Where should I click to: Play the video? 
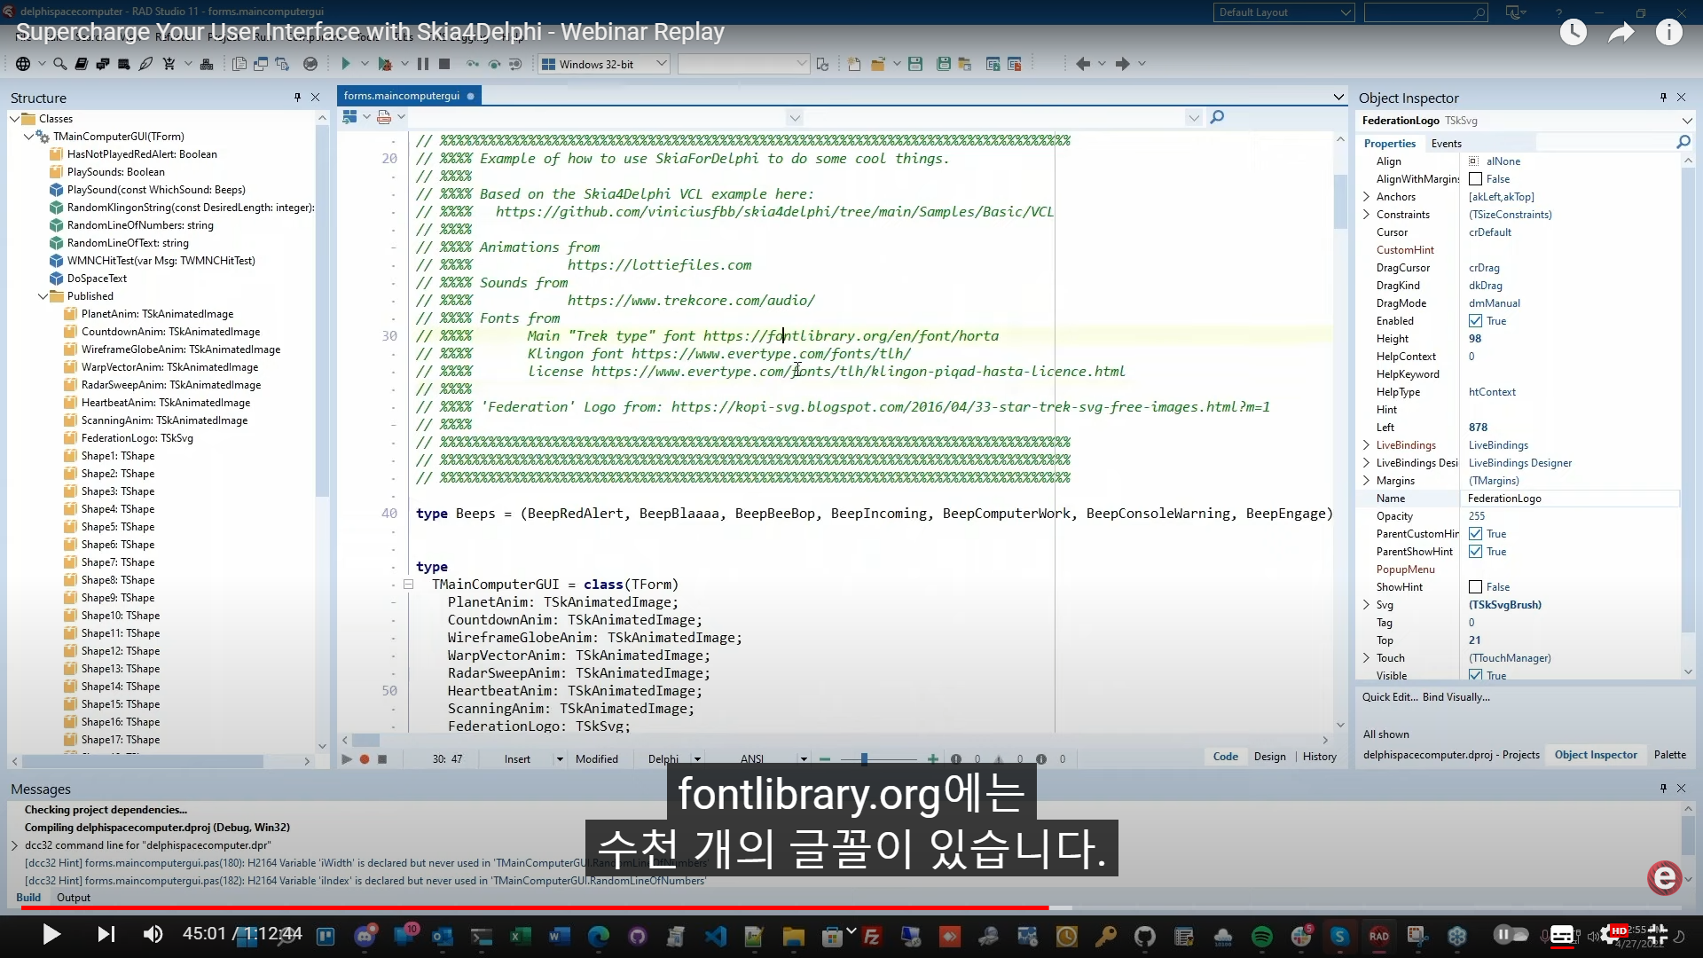click(x=51, y=934)
